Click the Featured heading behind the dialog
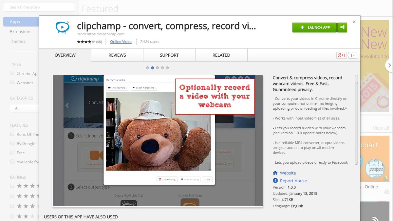Viewport: 393px width, 221px height. click(x=100, y=9)
